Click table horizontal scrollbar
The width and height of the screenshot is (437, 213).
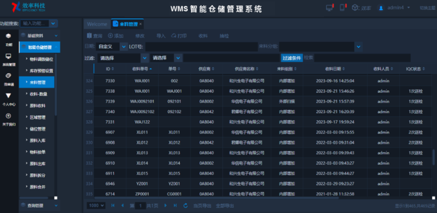pyautogui.click(x=216, y=198)
